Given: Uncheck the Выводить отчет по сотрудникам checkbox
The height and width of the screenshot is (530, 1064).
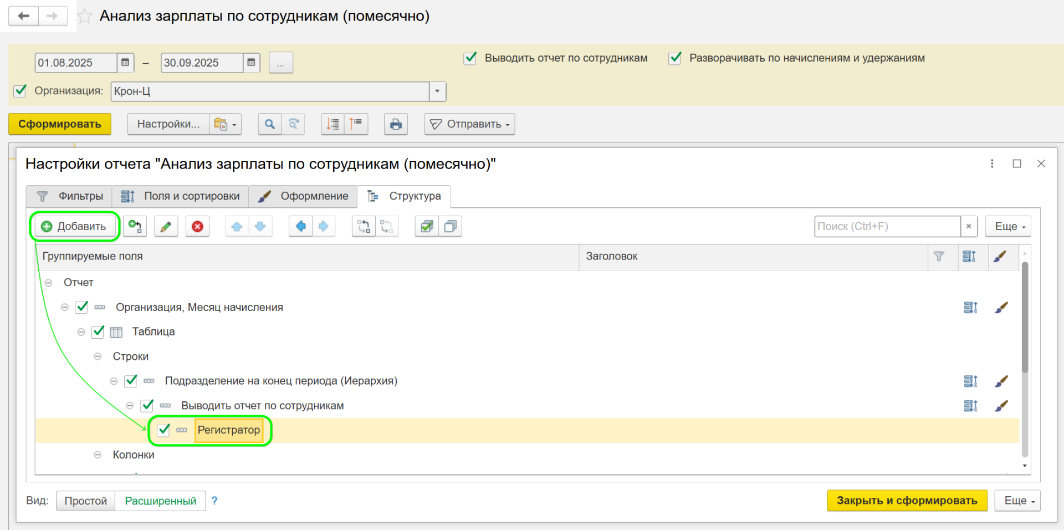Looking at the screenshot, I should [x=470, y=58].
